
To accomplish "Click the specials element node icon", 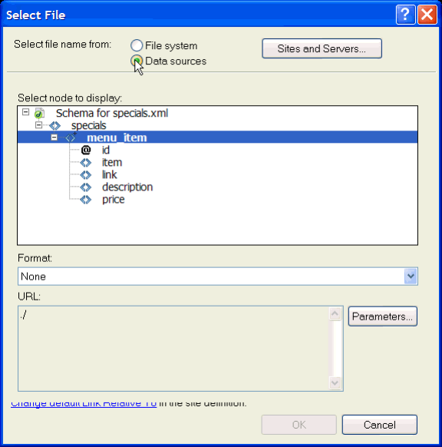I will [x=54, y=125].
